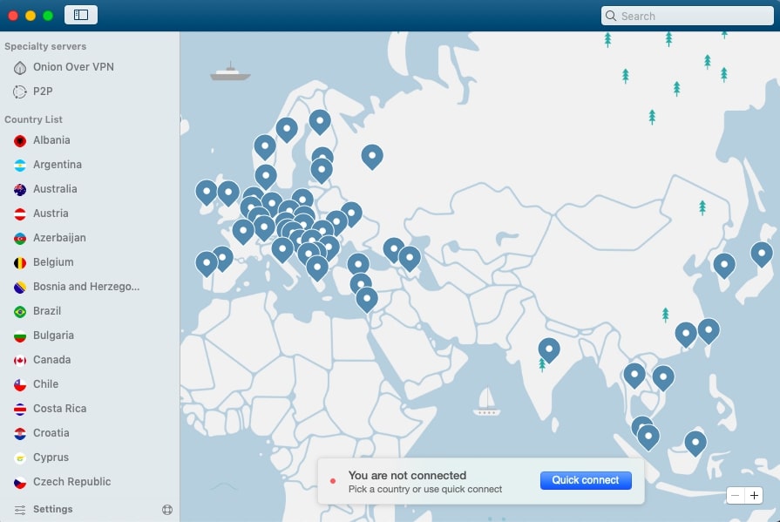The width and height of the screenshot is (780, 522).
Task: Click the Russia map pin
Action: point(372,156)
